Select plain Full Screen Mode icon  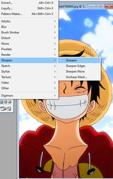10,102
